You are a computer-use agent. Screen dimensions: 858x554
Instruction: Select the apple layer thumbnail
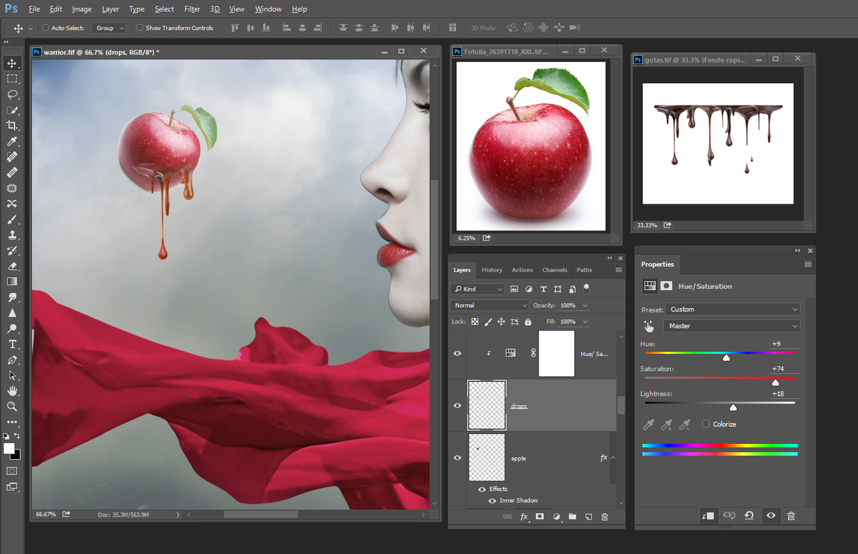pos(487,458)
